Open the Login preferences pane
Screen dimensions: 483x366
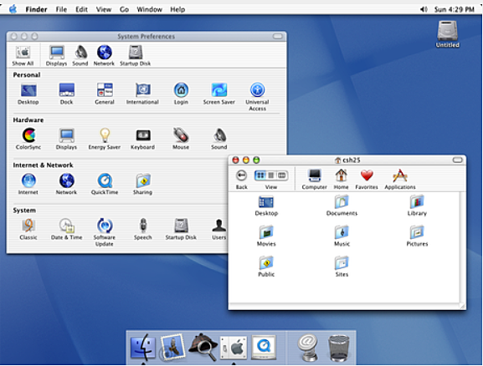(181, 94)
